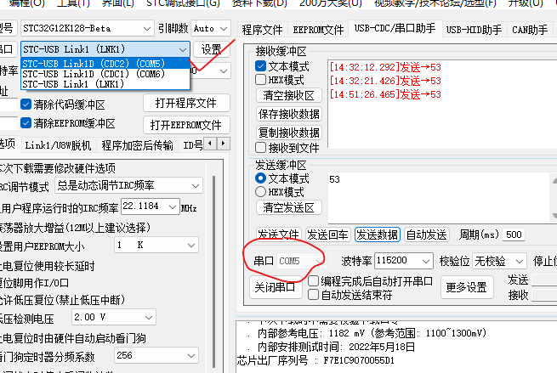Open the IRC frequency 22.1184 combo box
This screenshot has width=557, height=373.
[x=151, y=206]
